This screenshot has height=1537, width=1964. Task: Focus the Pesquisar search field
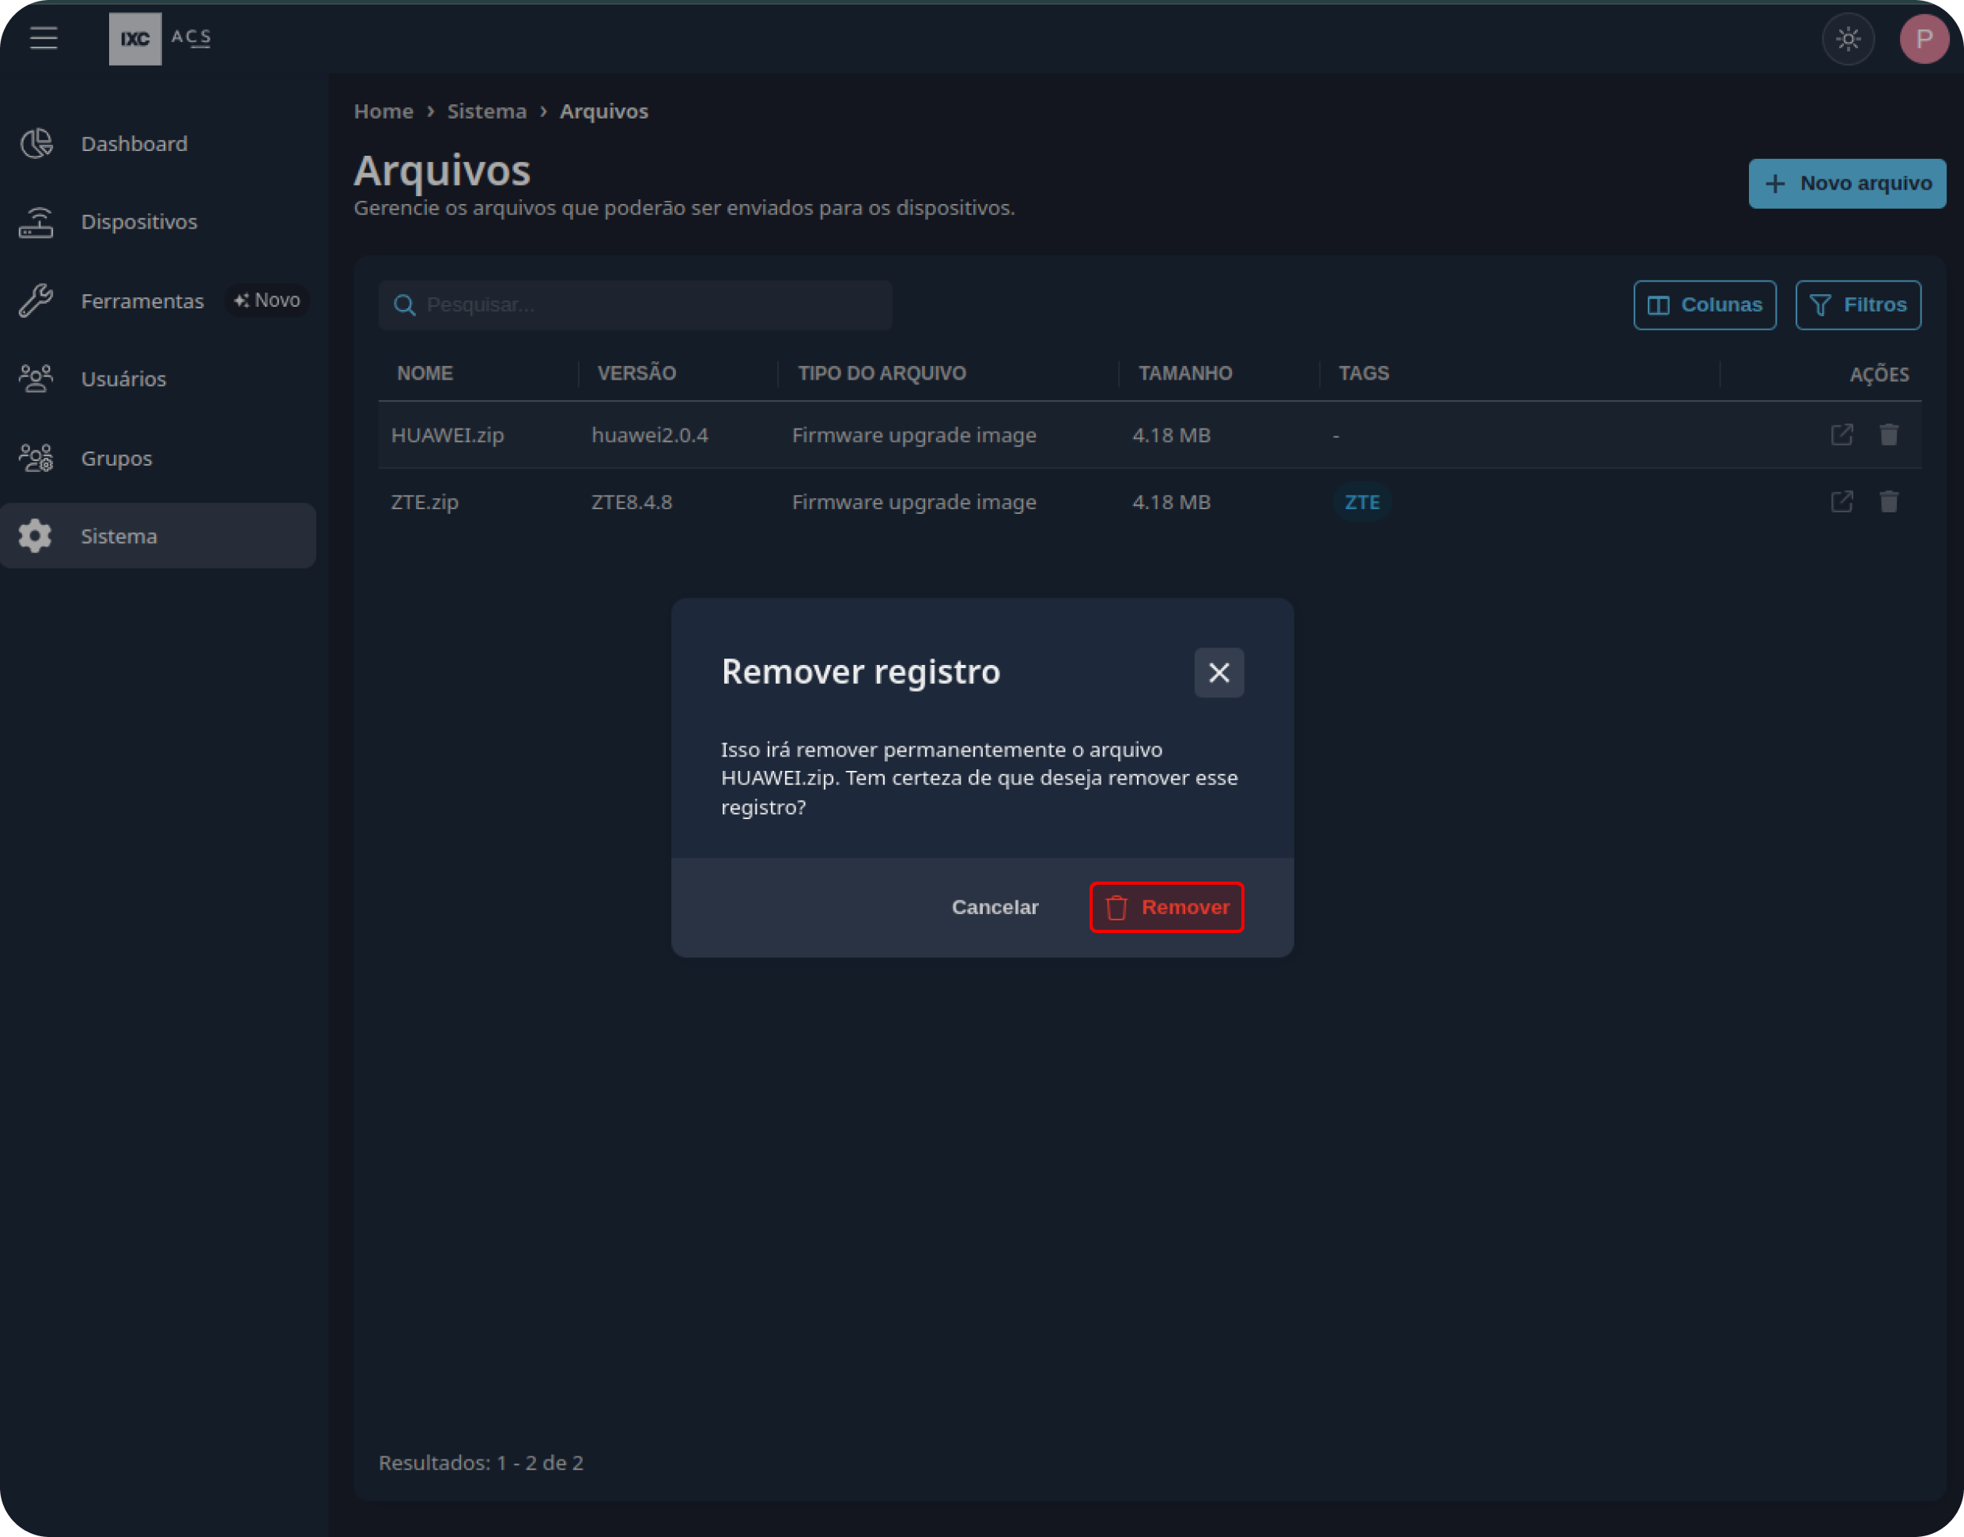coord(635,305)
